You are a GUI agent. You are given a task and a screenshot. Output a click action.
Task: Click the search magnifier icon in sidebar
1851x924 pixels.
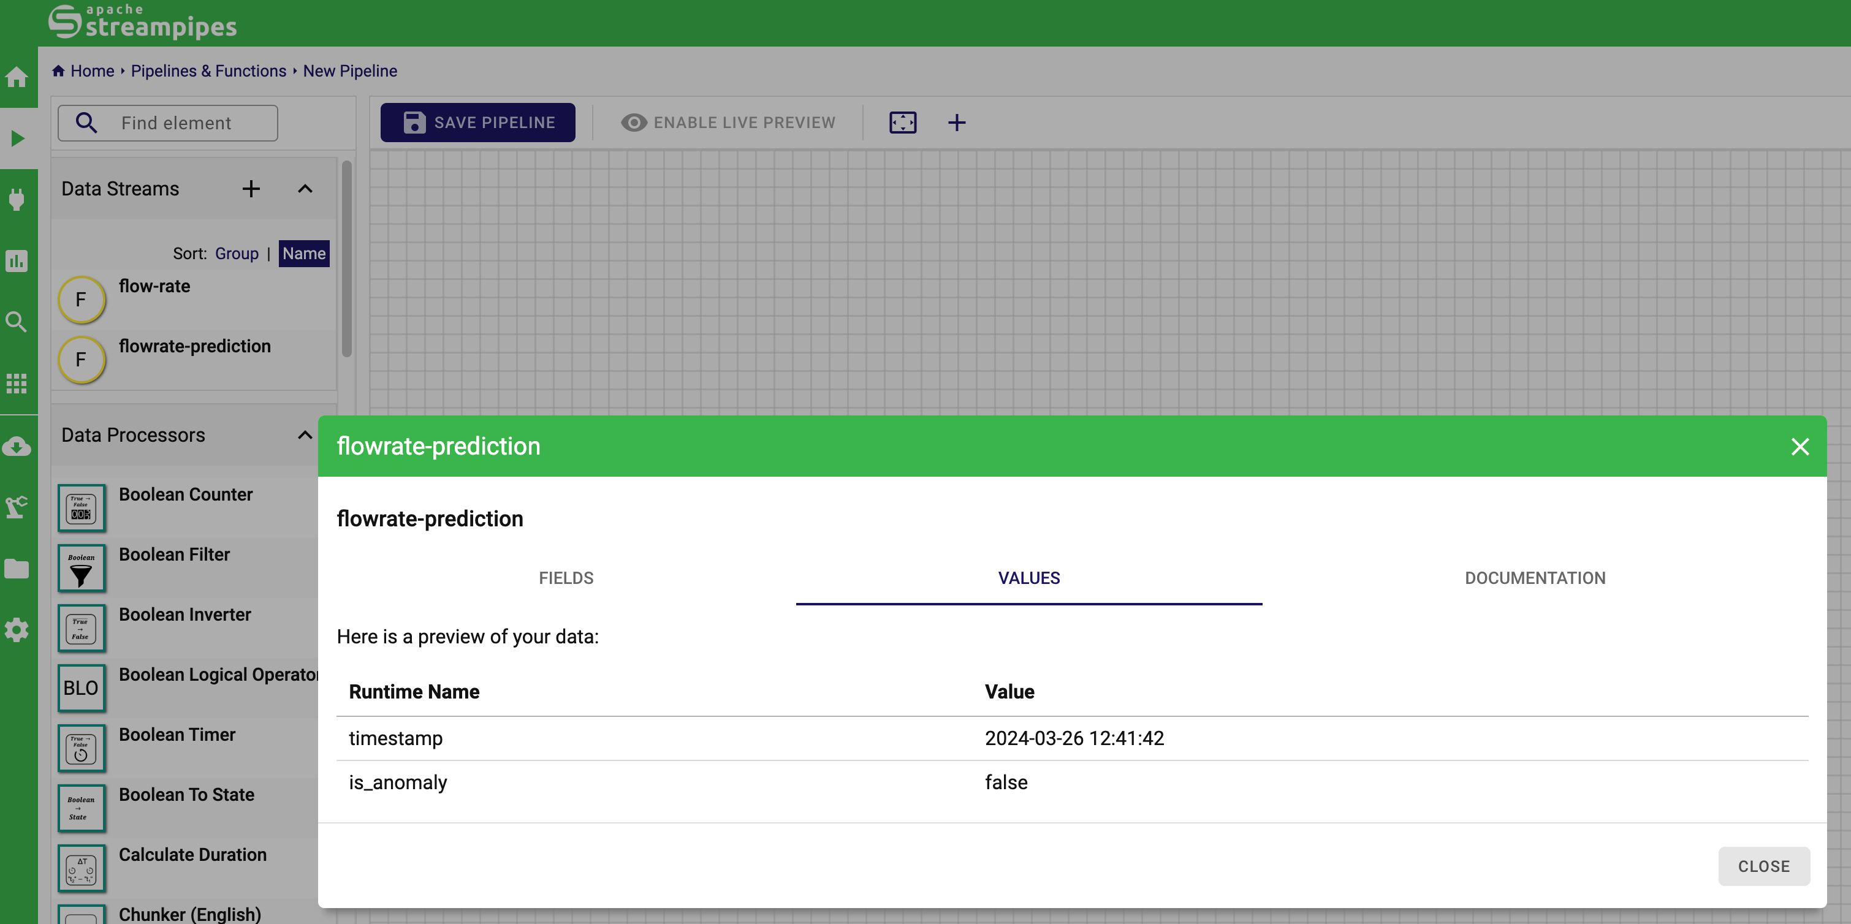pyautogui.click(x=18, y=322)
